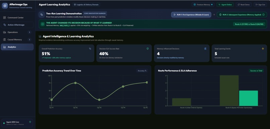This screenshot has width=270, height=129.
Task: Click the Afterimage Ops chip logo icon
Action: (x=5, y=6)
